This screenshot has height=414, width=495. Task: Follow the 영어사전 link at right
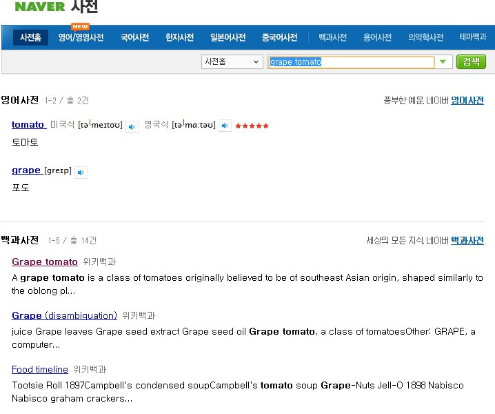tap(467, 101)
